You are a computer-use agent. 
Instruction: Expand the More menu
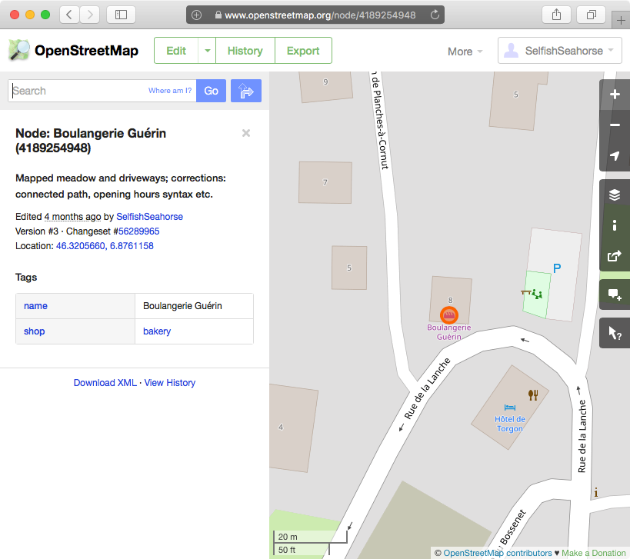point(465,52)
